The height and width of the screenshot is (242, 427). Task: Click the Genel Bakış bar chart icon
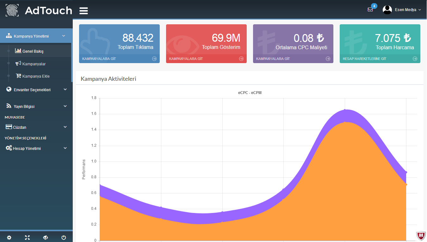(x=18, y=50)
